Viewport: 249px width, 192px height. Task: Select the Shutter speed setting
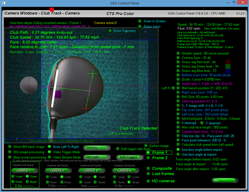[178, 53]
